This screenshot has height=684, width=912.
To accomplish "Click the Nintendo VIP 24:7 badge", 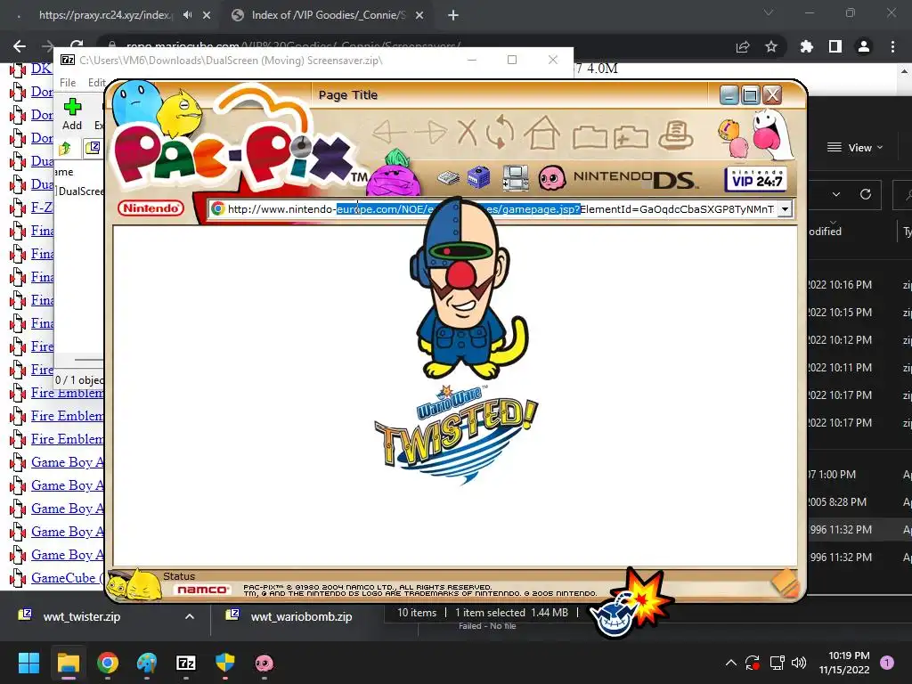I will [x=755, y=178].
